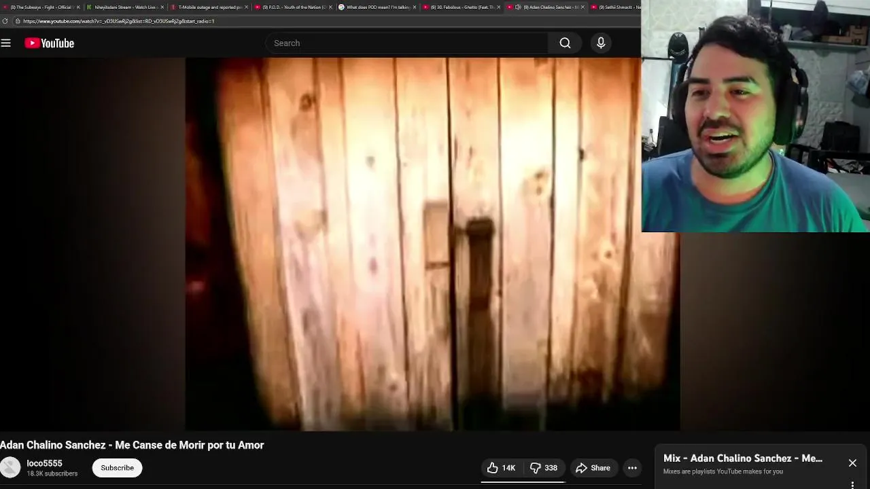Viewport: 870px width, 489px height.
Task: Close the hiheyitsdani Stream tab
Action: [x=162, y=7]
